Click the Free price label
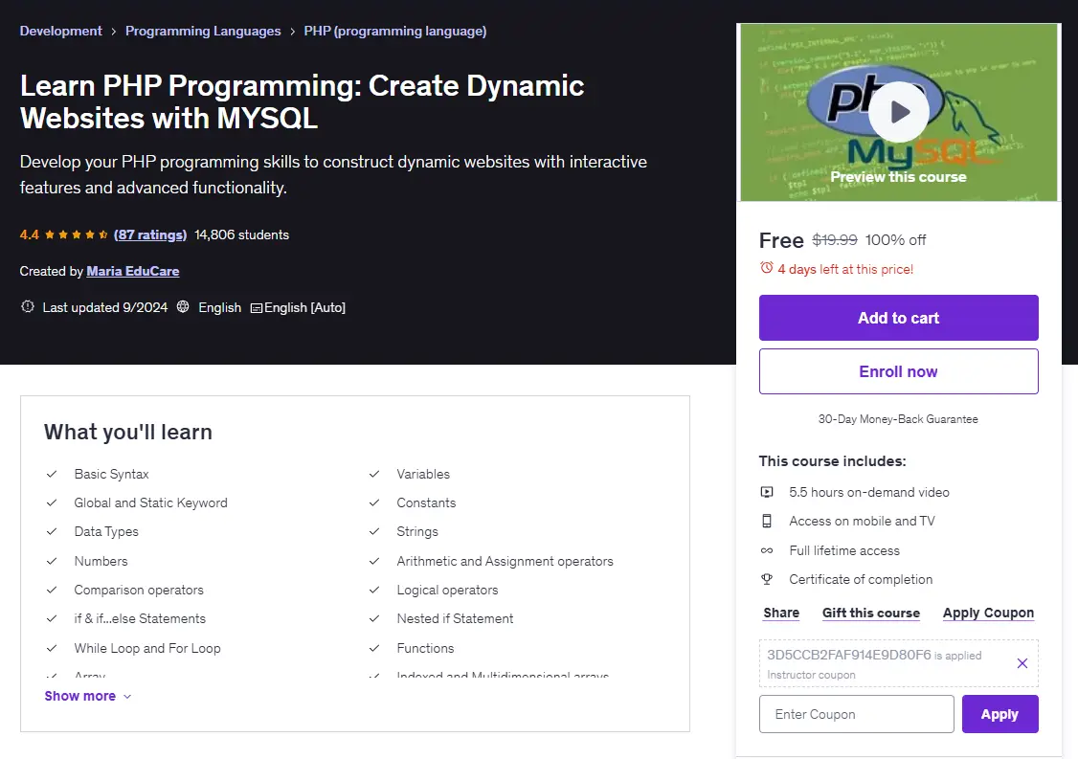This screenshot has height=759, width=1078. [x=781, y=240]
